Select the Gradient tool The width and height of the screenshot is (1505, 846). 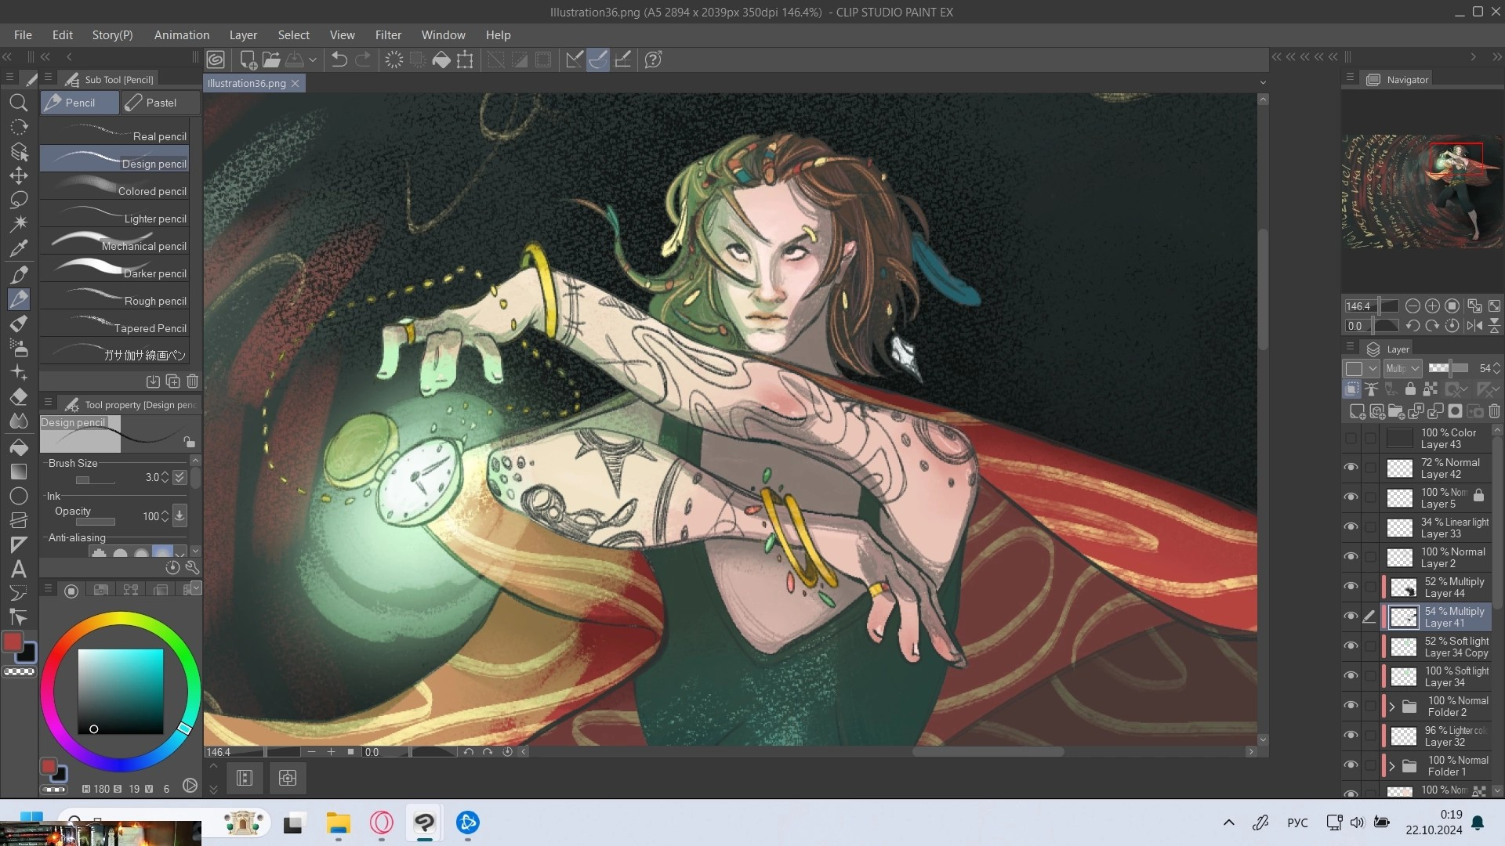19,472
